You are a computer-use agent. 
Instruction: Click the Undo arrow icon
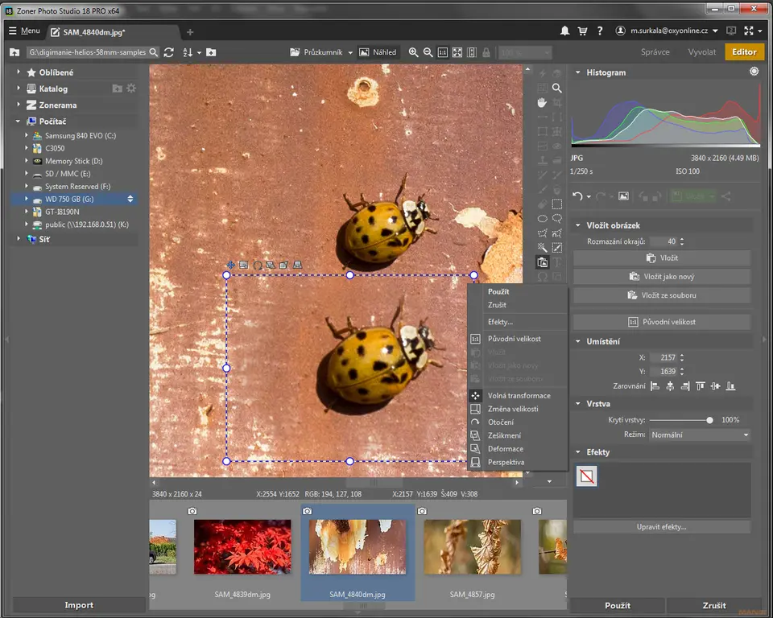(577, 196)
